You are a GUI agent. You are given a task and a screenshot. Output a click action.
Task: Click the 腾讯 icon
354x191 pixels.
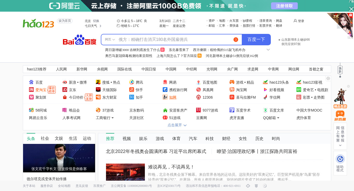[132, 82]
